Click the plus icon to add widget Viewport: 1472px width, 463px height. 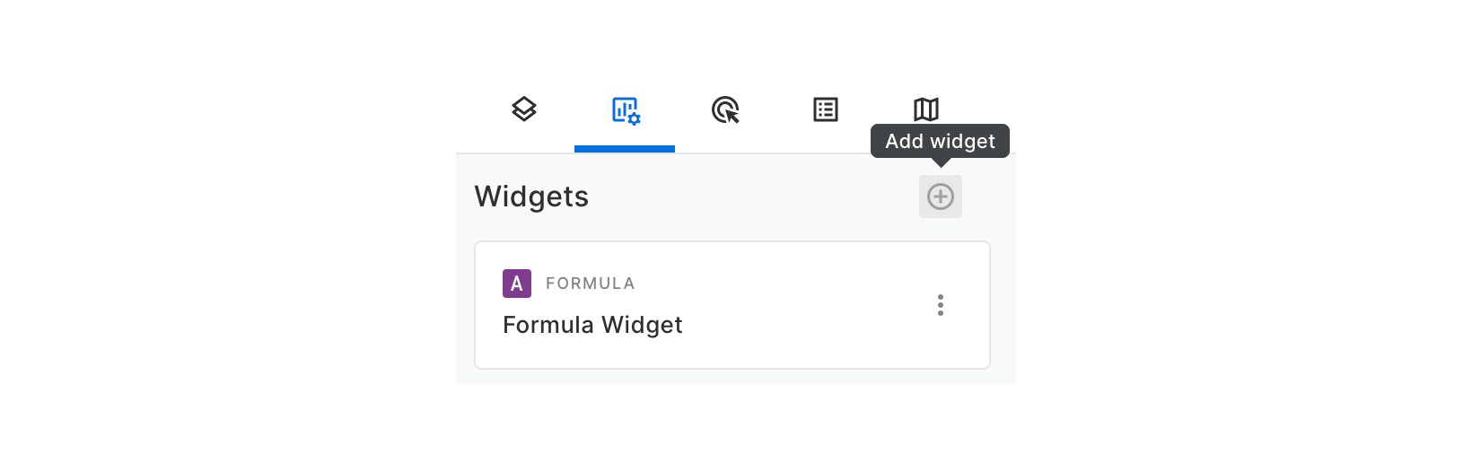[941, 197]
